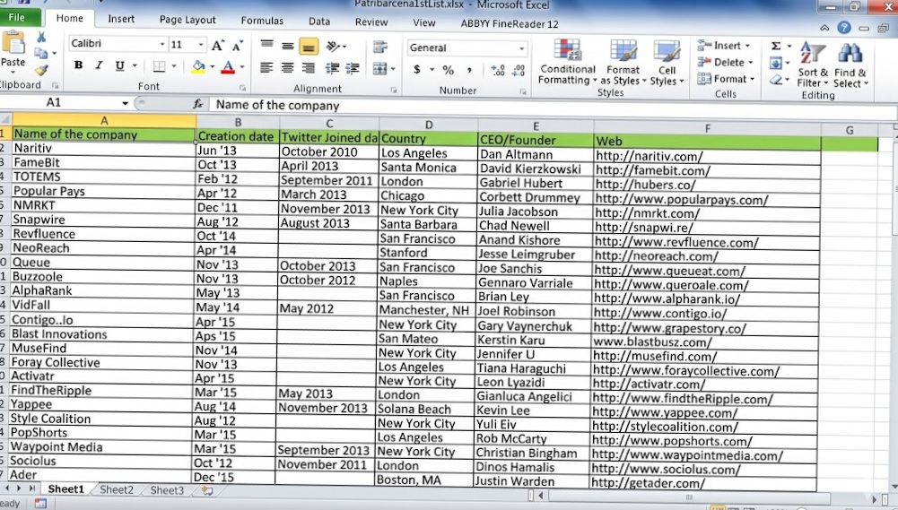The image size is (898, 510).
Task: Click the Orientation text angle icon
Action: (x=334, y=47)
